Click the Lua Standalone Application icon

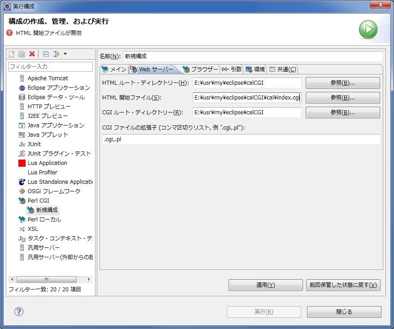coord(22,182)
